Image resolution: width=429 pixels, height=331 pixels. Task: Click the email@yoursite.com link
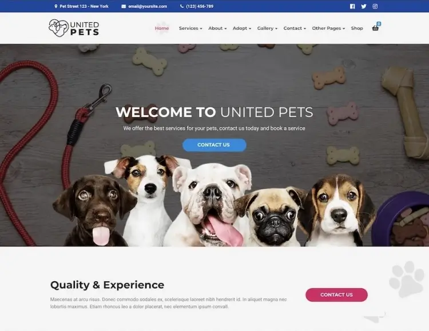click(x=148, y=6)
